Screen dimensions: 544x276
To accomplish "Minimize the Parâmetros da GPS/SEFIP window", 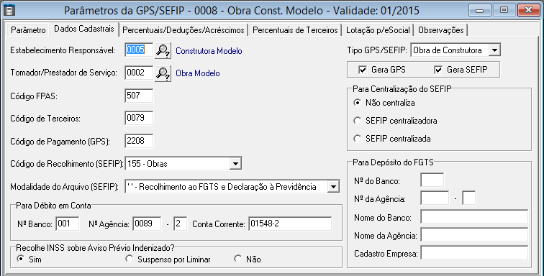I will point(480,10).
